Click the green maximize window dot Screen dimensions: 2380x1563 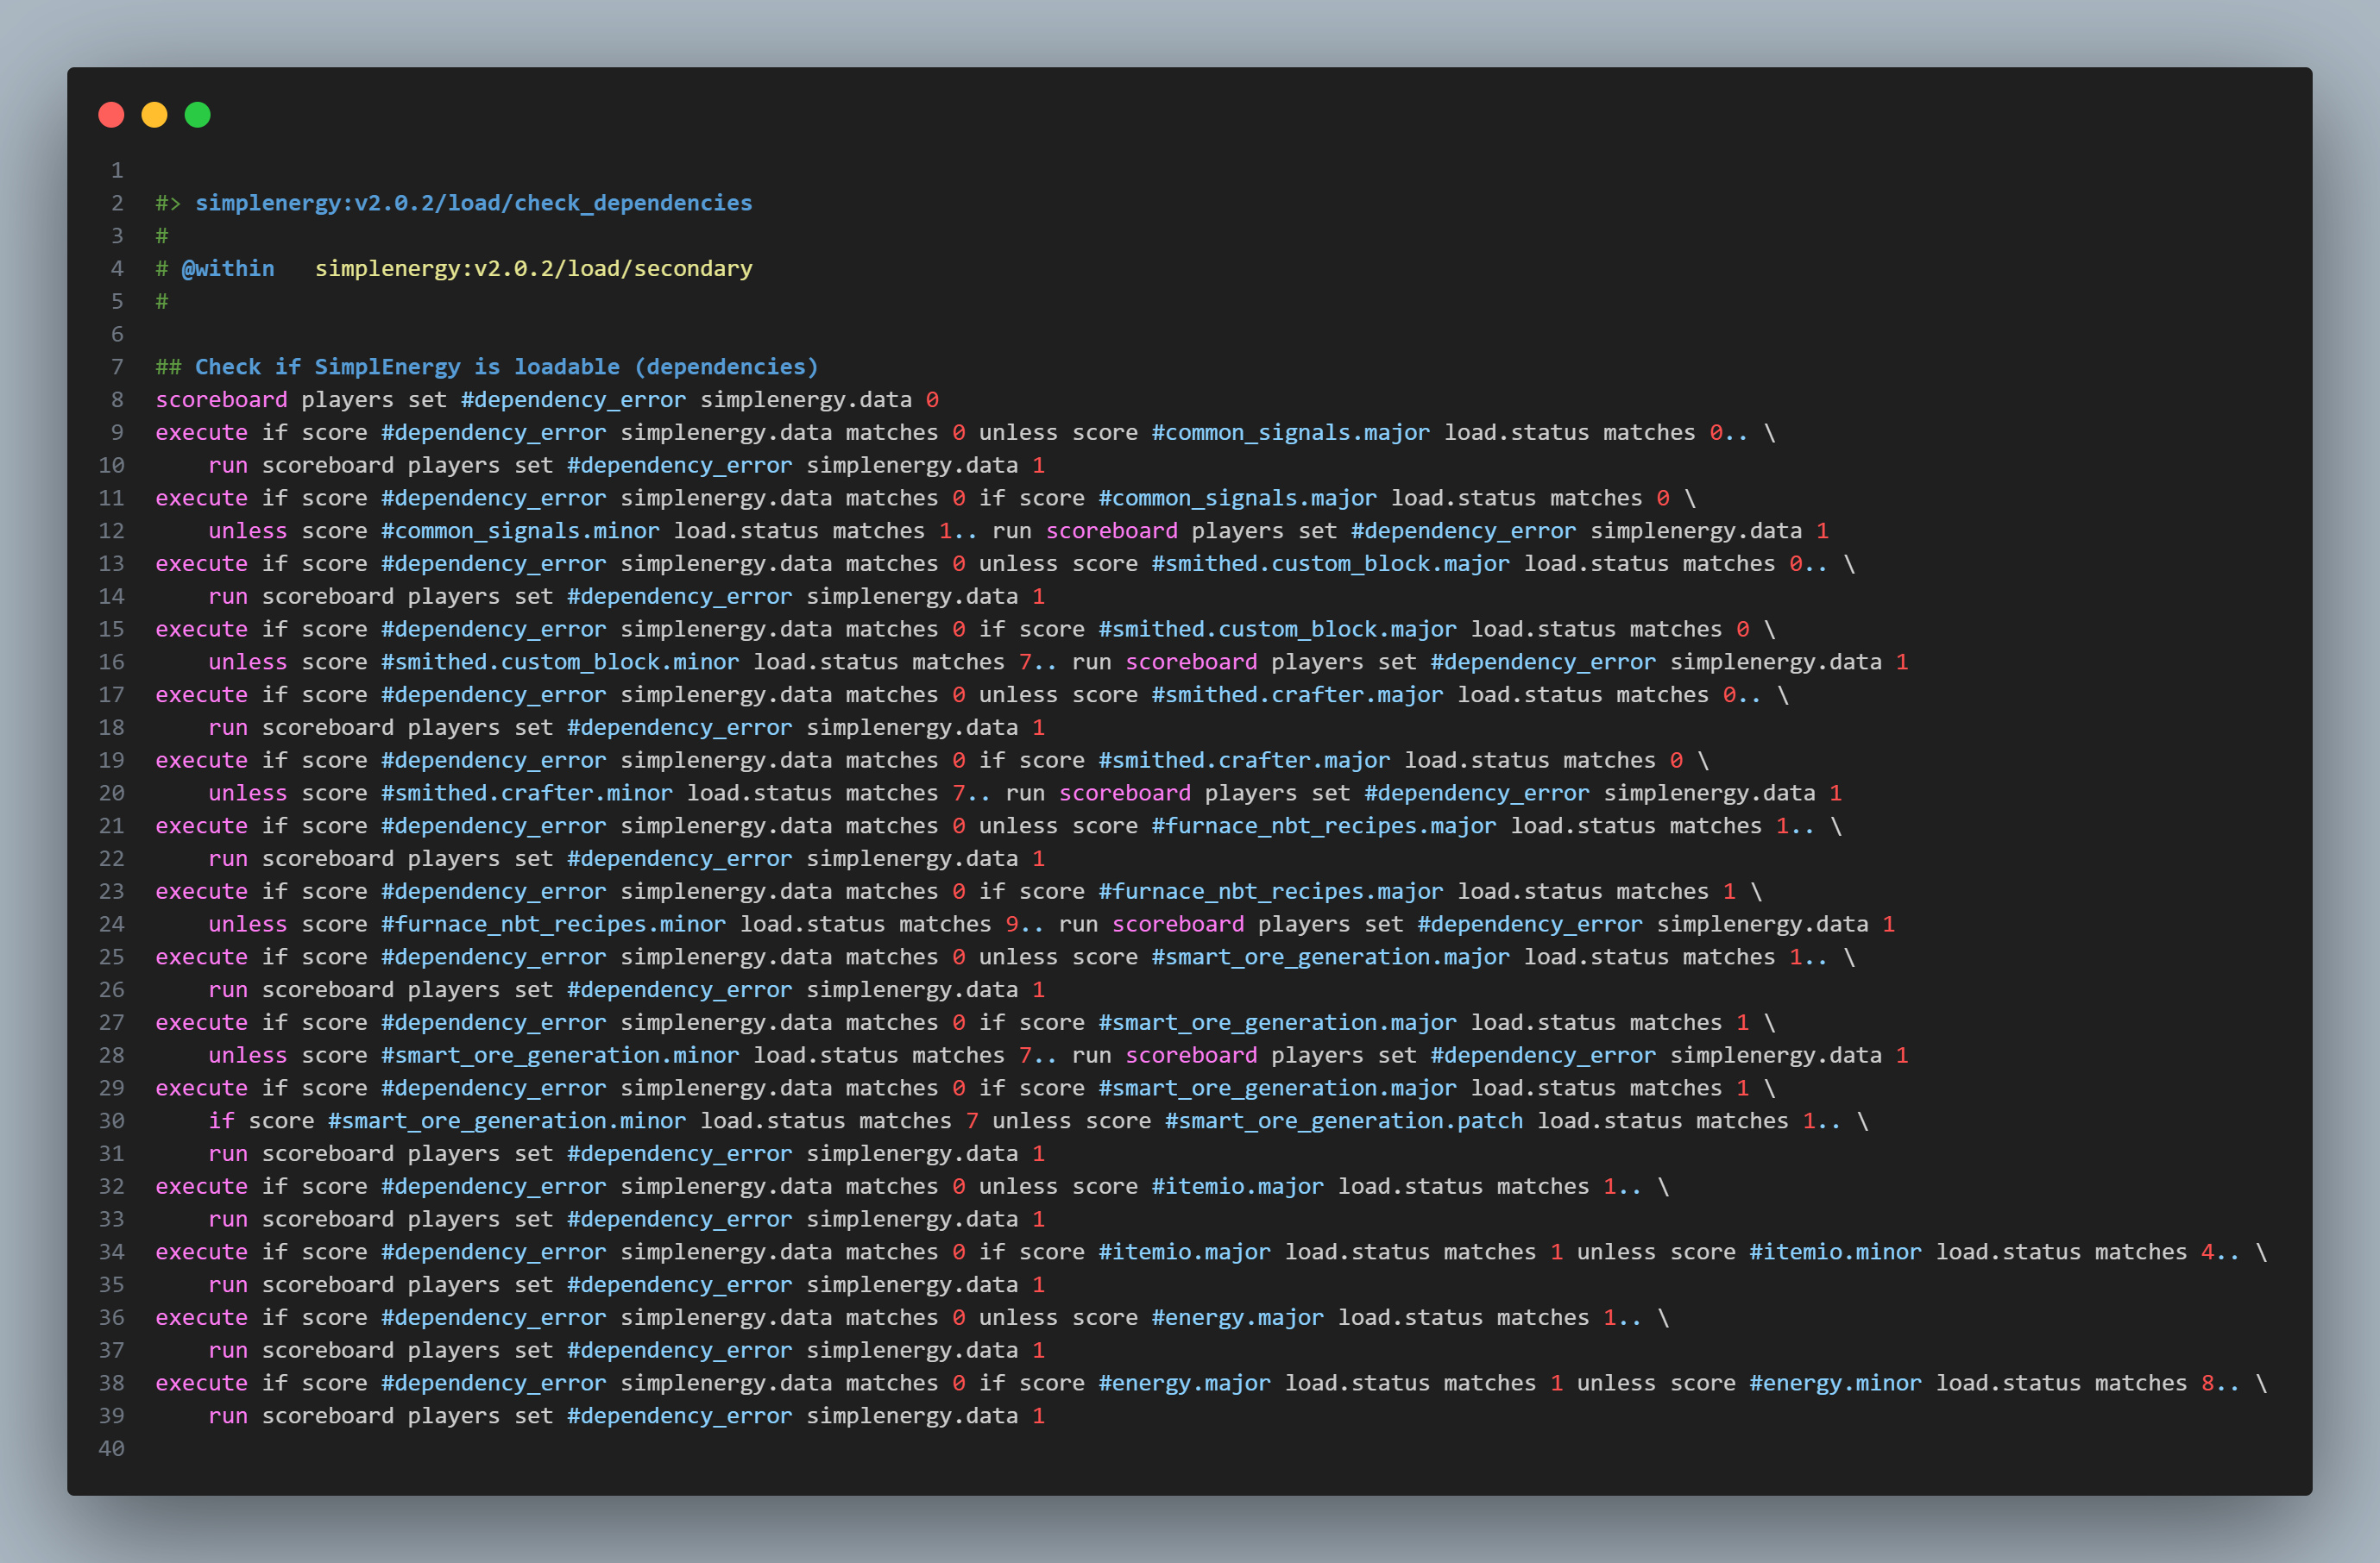click(x=198, y=115)
